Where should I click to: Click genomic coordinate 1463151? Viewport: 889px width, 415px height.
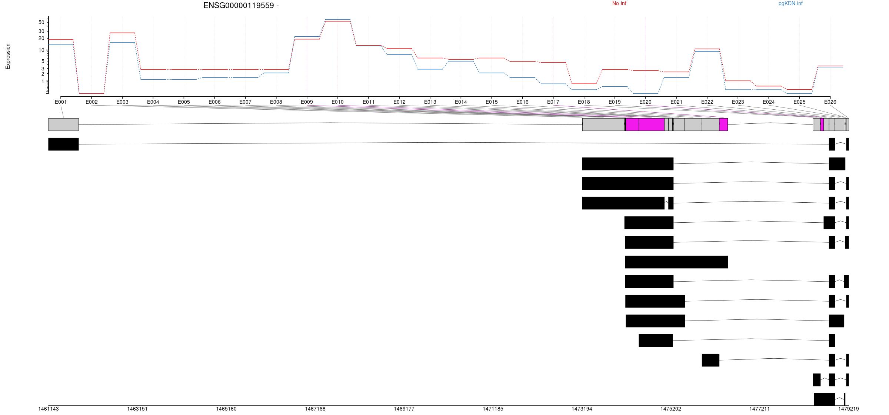[137, 409]
